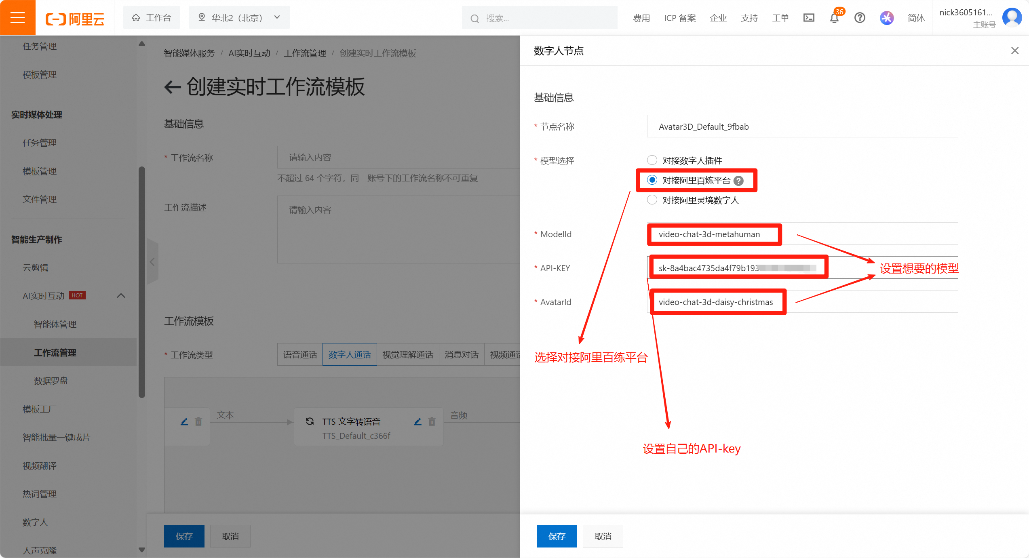Open the hamburger navigation menu
This screenshot has width=1029, height=558.
pos(18,17)
